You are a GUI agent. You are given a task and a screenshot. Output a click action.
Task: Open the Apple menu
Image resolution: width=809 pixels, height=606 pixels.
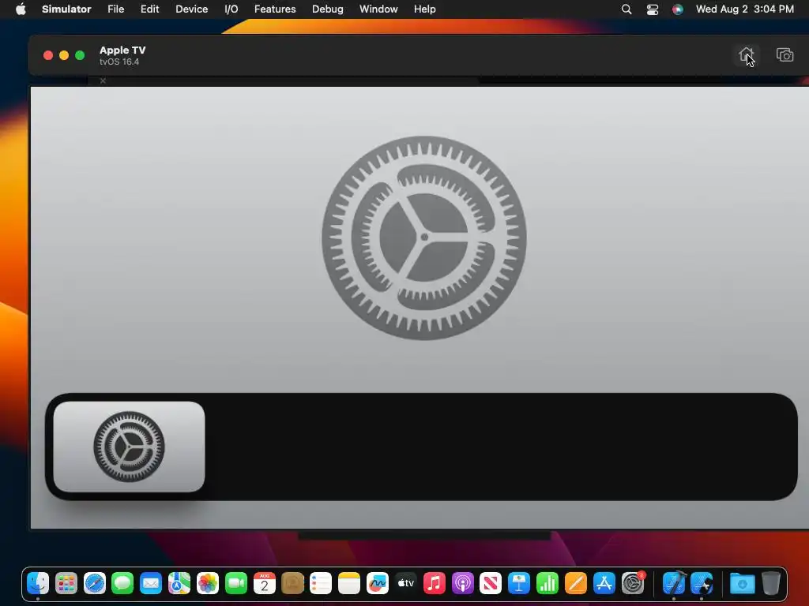[x=21, y=9]
